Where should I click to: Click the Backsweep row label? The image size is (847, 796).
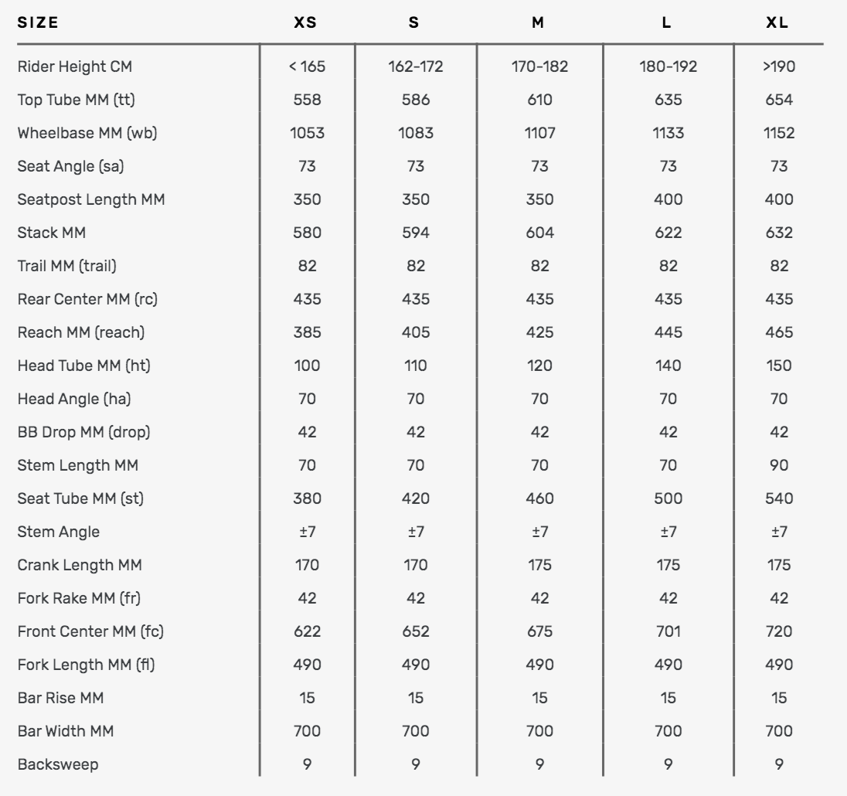tap(58, 764)
